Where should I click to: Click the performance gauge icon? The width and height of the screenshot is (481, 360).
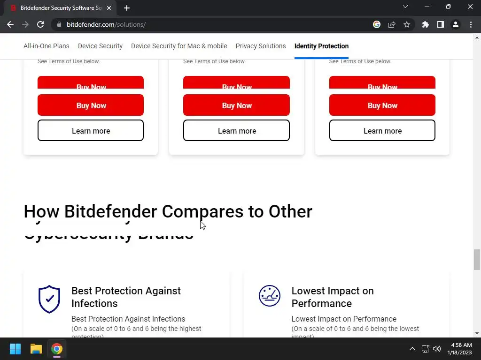coord(269,296)
